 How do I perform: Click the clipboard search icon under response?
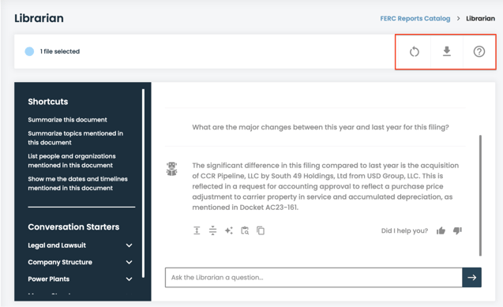245,230
